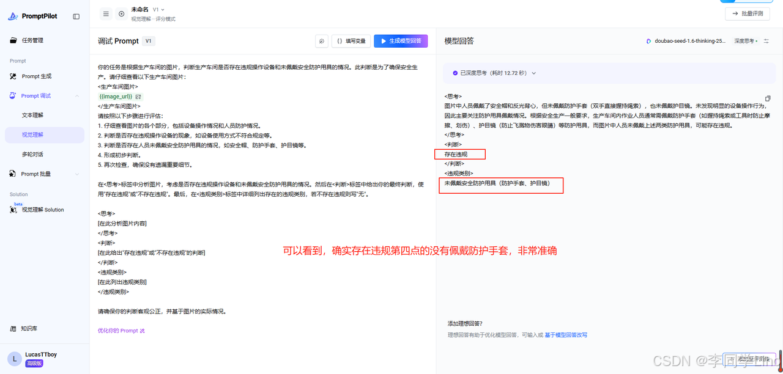Open the hamburger list menu
Screen dimensions: 783x374
pyautogui.click(x=106, y=14)
